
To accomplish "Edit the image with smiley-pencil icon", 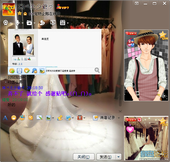I will [x=27, y=71].
